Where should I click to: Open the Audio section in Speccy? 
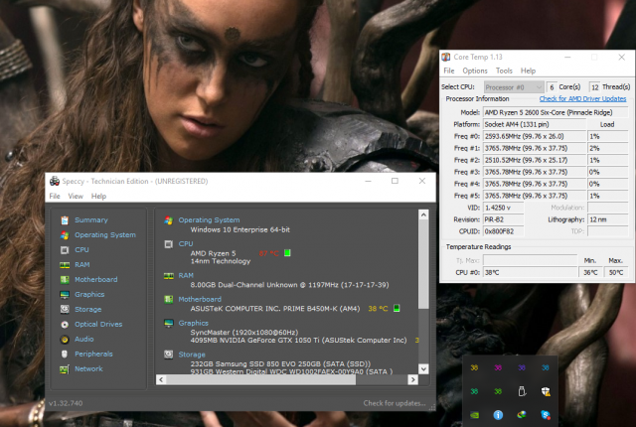[x=84, y=339]
